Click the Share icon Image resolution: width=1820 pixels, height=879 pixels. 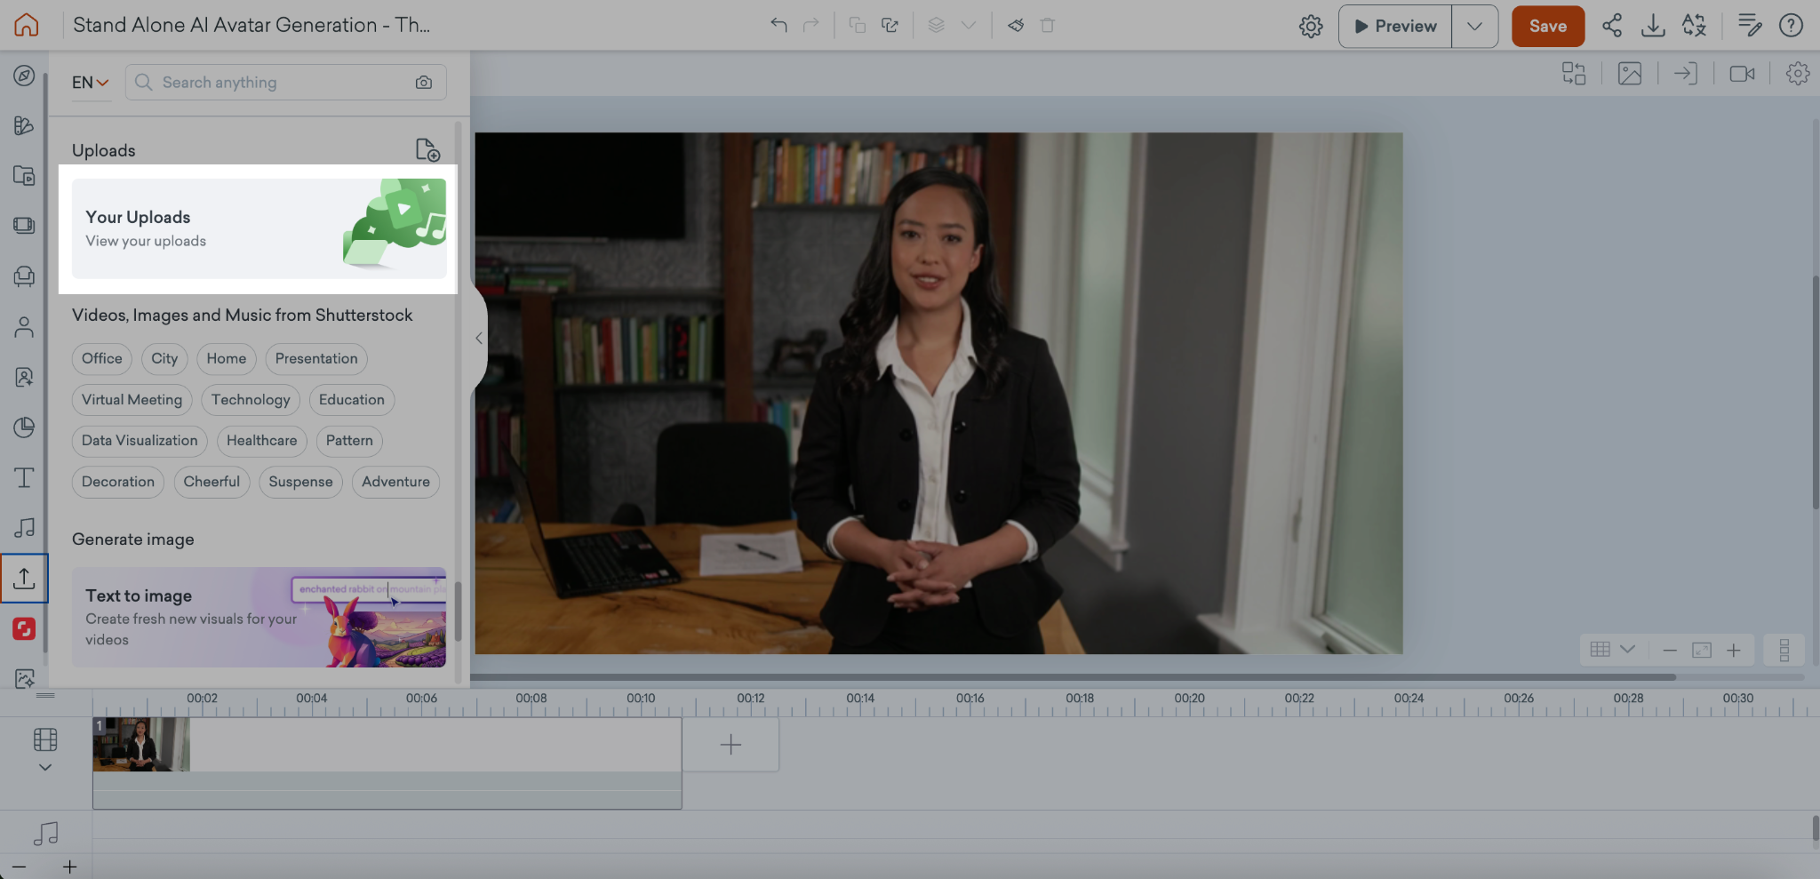[1611, 26]
